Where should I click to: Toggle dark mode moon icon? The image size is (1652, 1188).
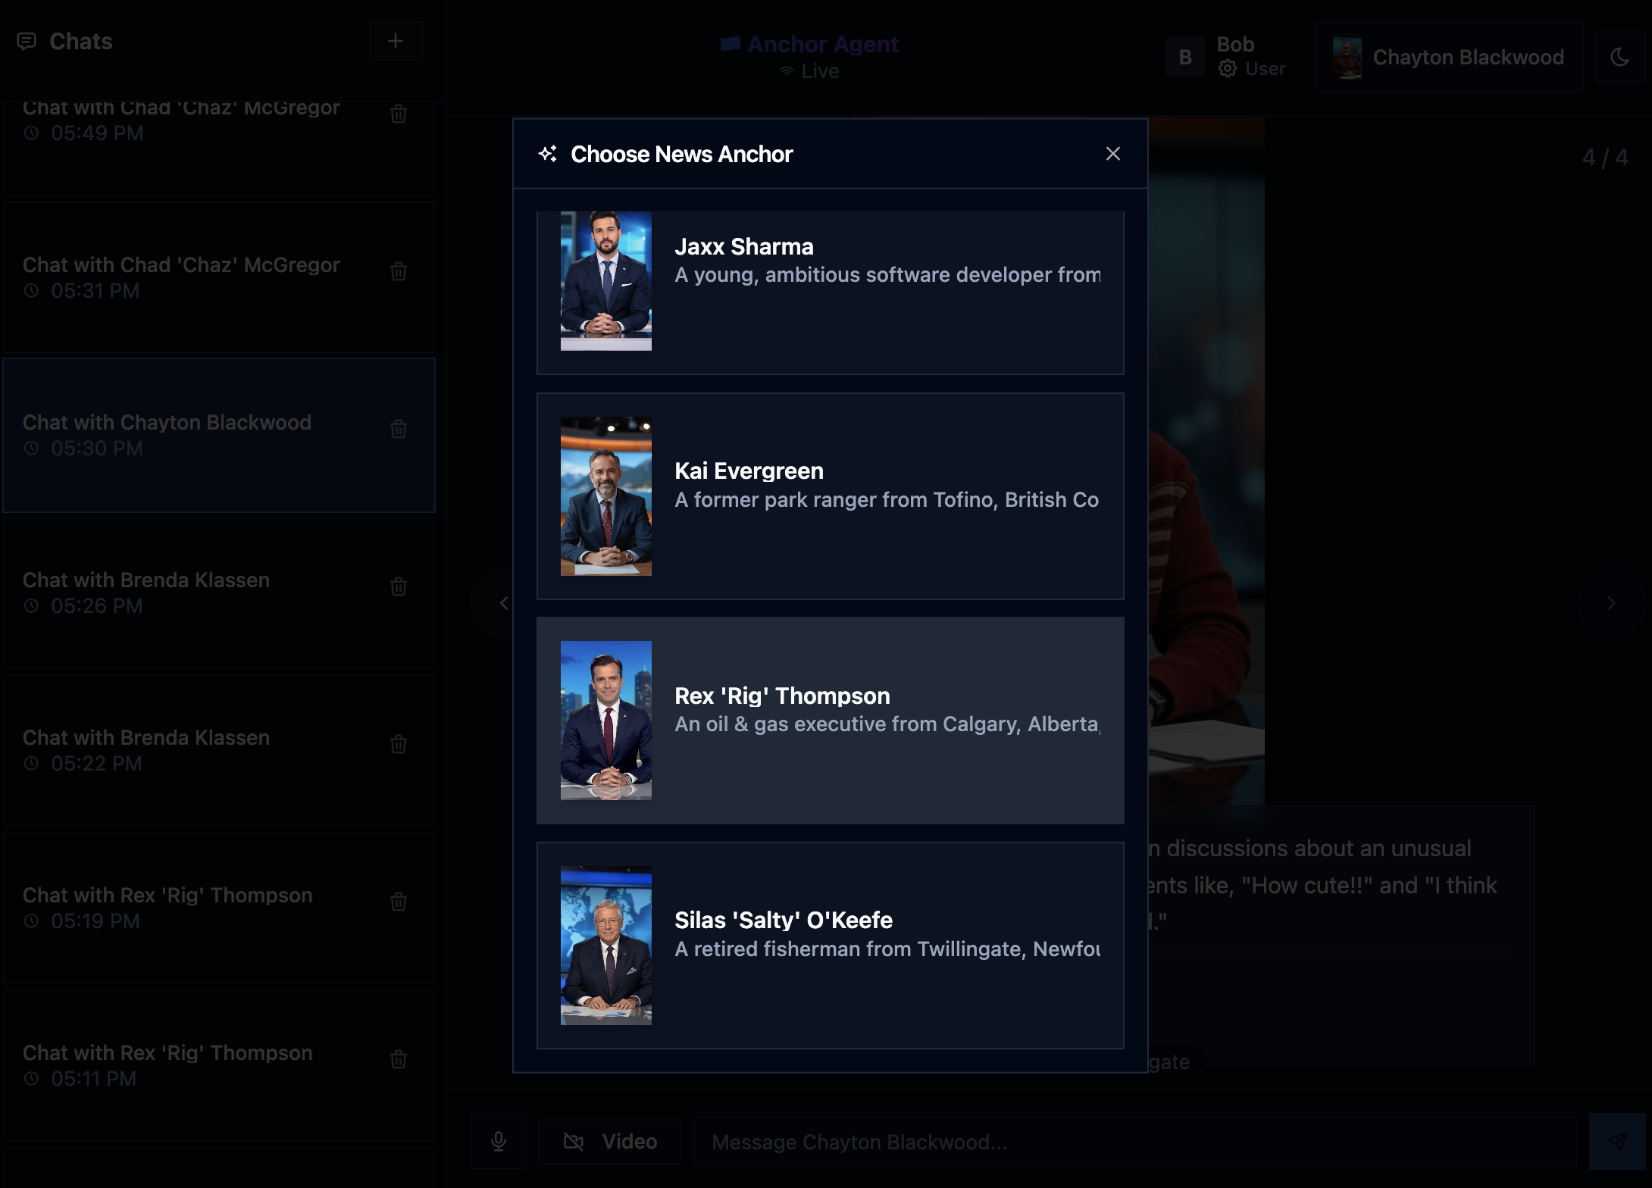pos(1619,57)
